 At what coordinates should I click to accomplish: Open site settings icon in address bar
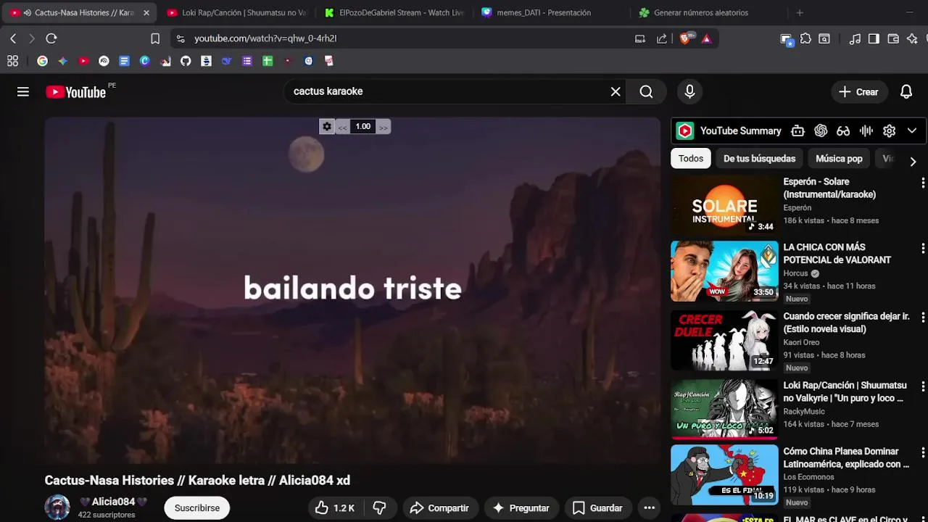[x=181, y=38]
